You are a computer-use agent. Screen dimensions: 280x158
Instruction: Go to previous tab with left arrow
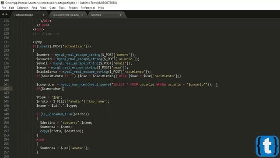point(3,14)
